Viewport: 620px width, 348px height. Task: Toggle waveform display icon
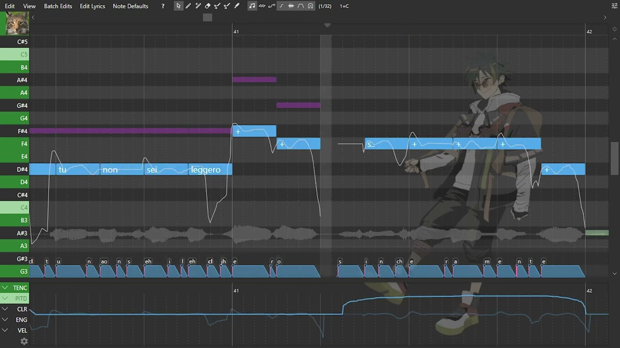tap(291, 6)
